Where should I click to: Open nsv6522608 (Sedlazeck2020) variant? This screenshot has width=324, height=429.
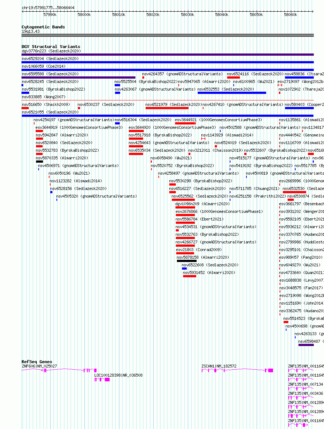(210, 265)
